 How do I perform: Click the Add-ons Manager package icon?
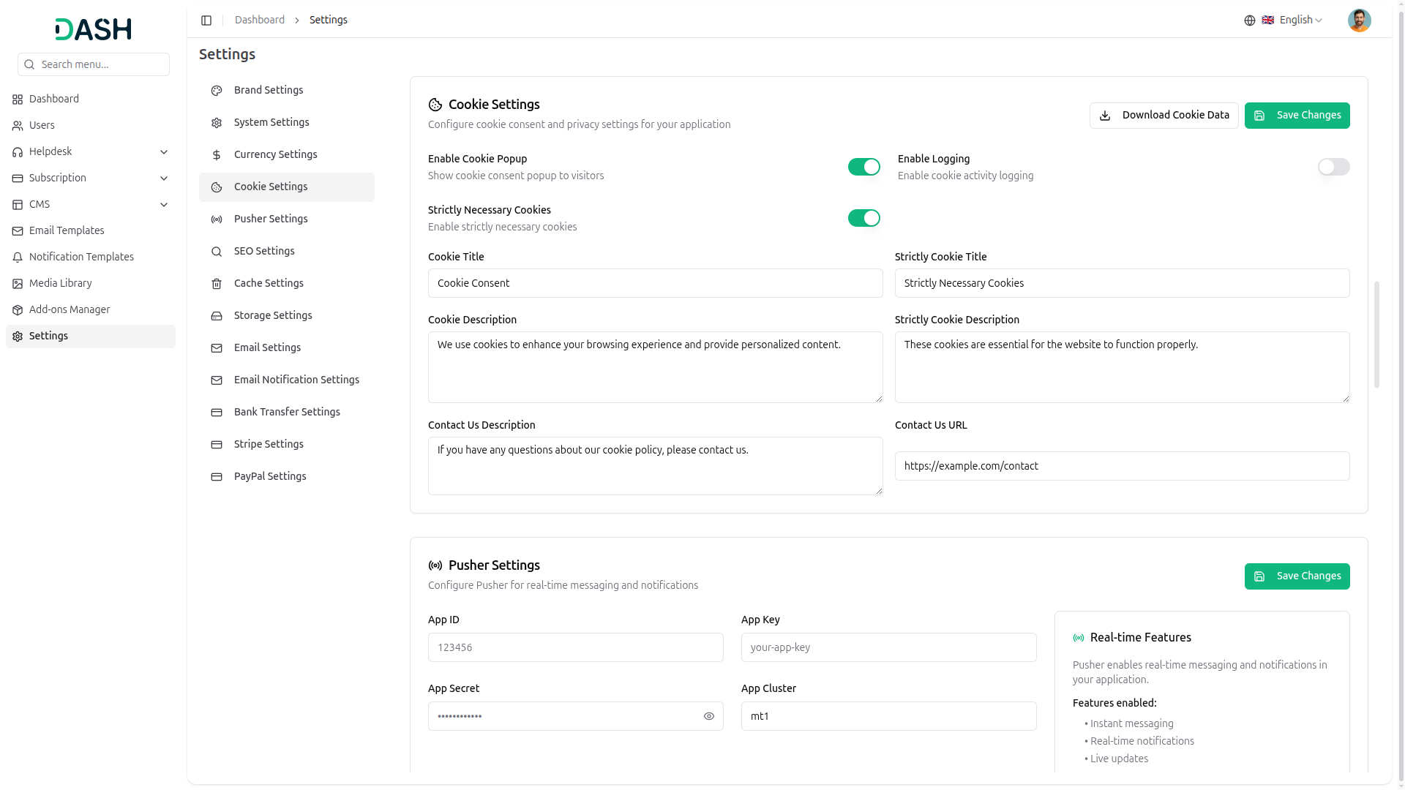[x=18, y=310]
